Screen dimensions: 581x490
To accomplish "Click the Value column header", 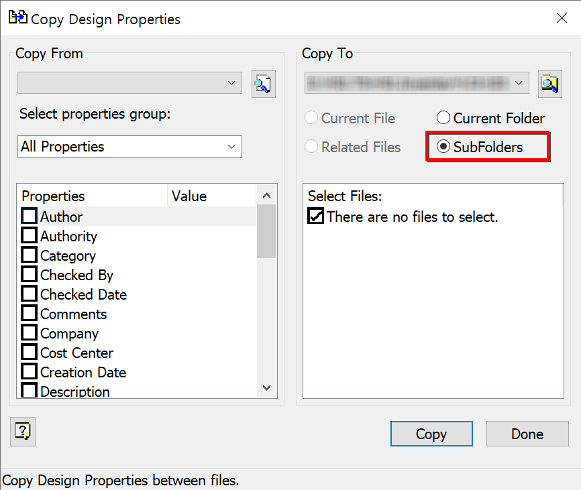I will point(189,196).
